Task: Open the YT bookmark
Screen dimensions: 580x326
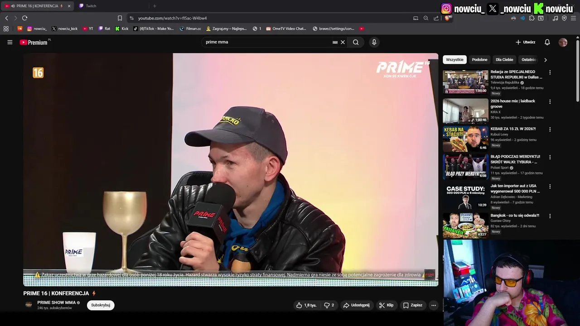Action: point(88,29)
